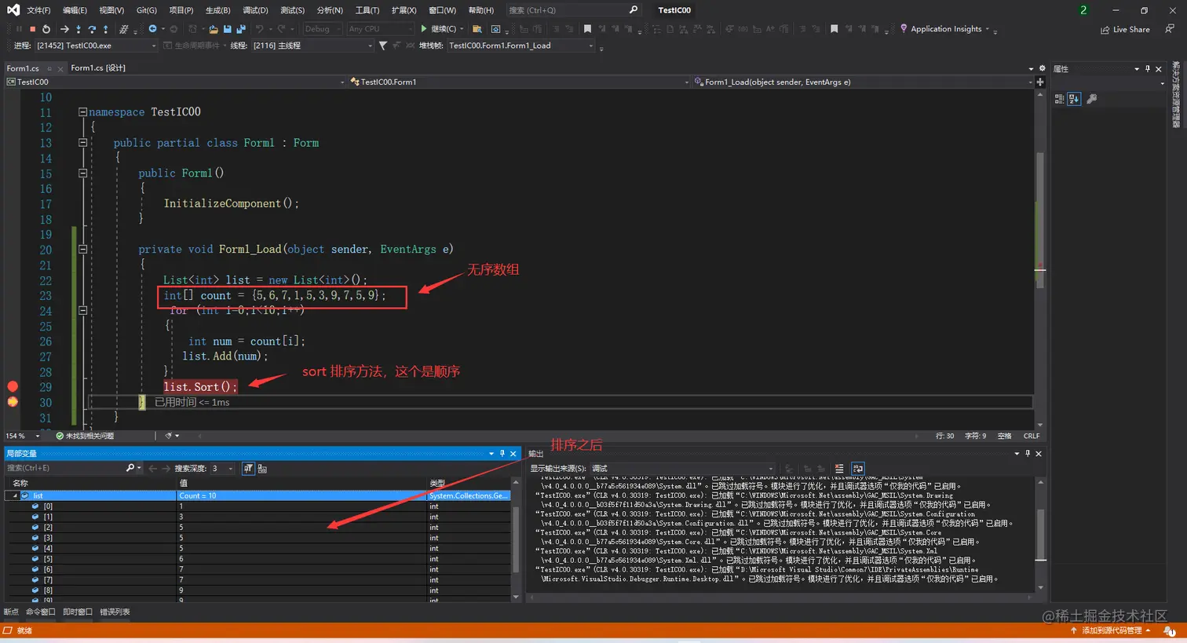Open the 文件(F) menu

[38, 10]
